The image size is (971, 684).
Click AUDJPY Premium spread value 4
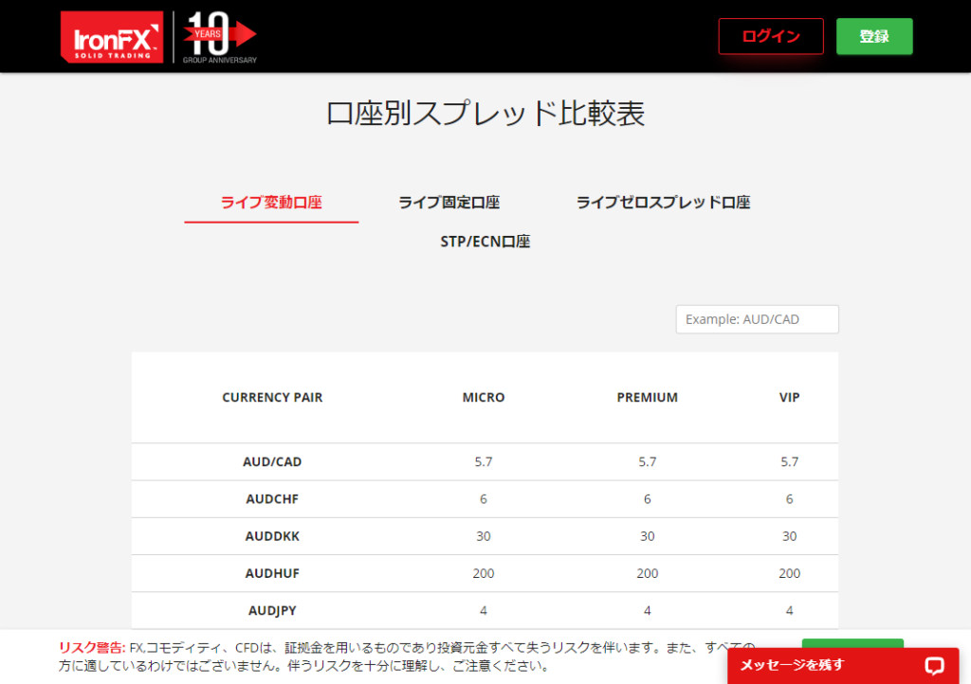tap(647, 610)
